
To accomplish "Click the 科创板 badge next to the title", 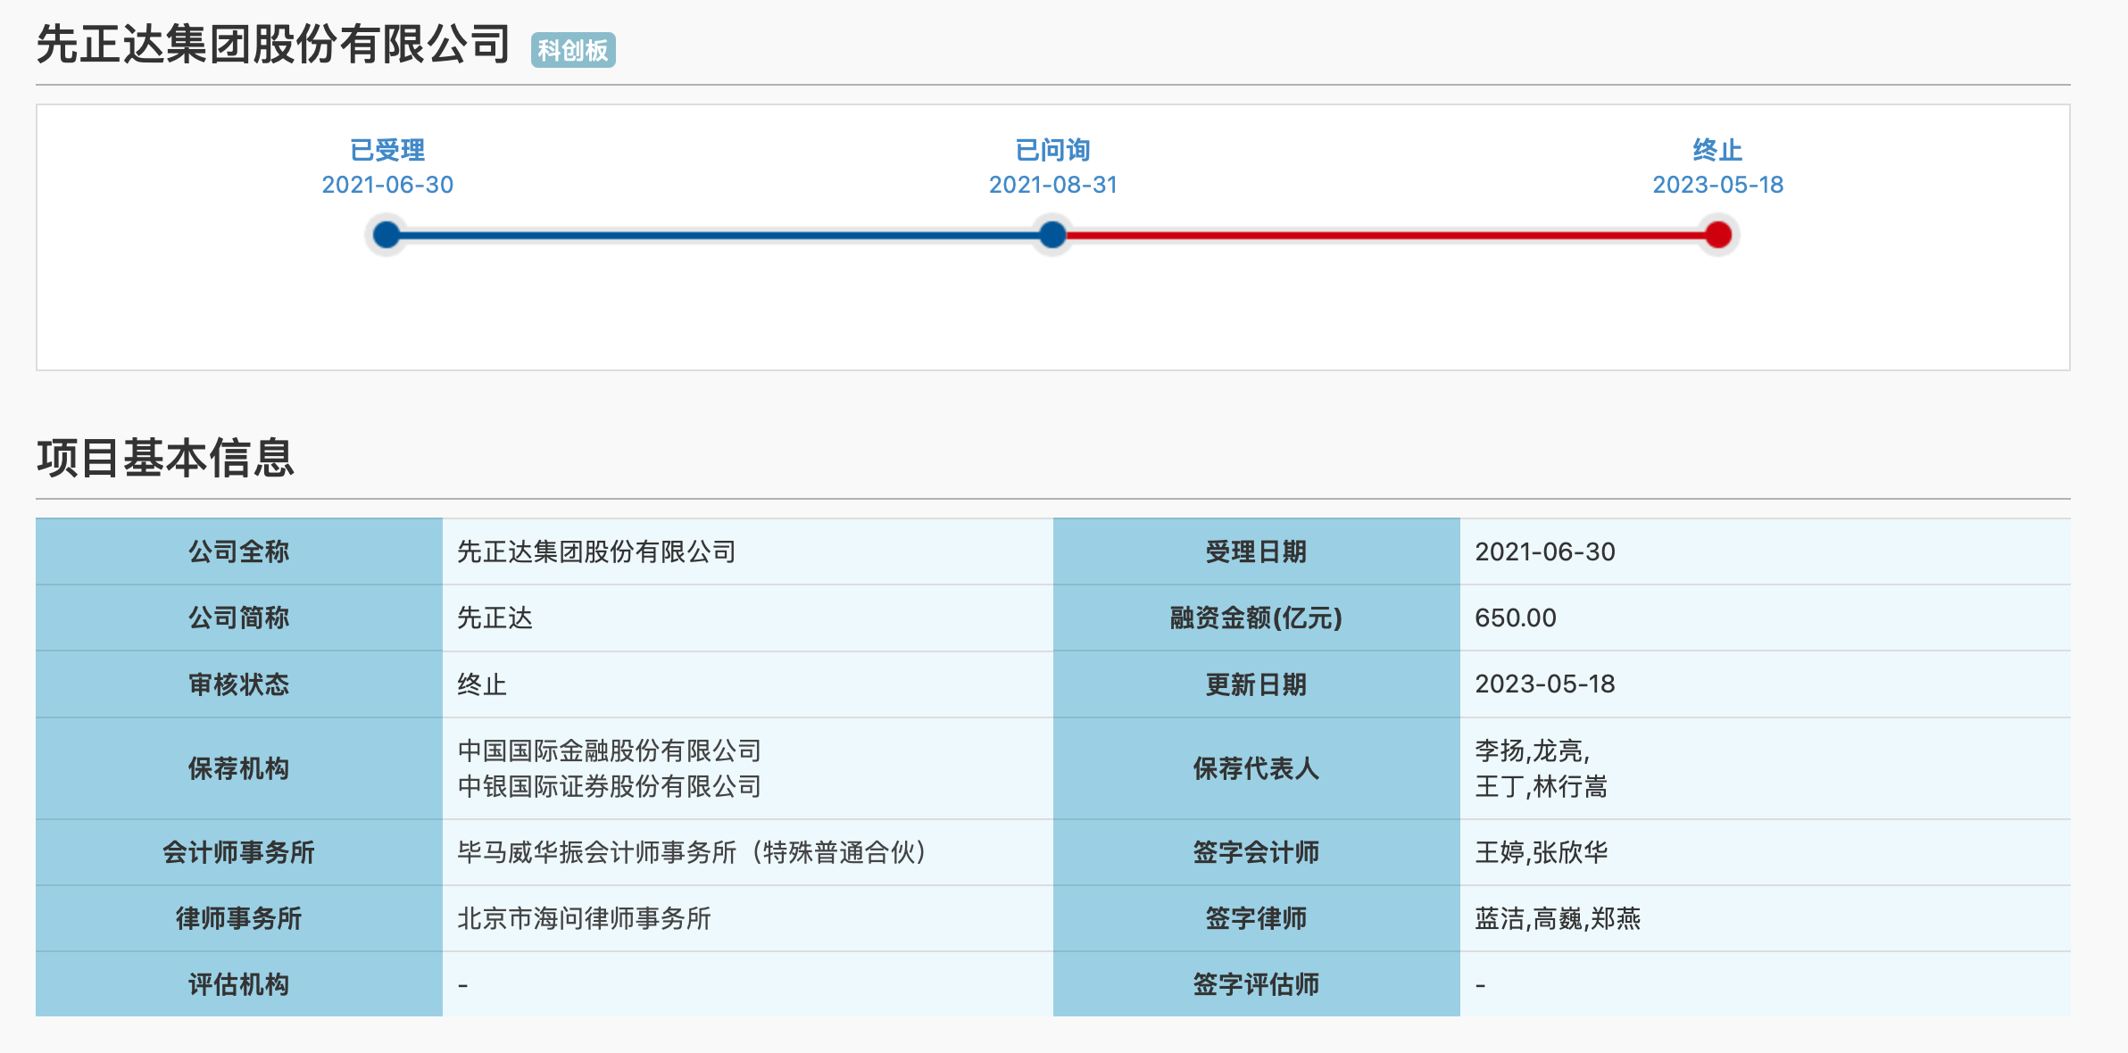I will (x=573, y=50).
